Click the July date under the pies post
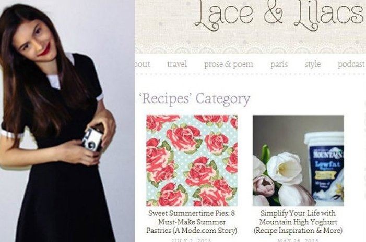This screenshot has width=366, height=242. click(192, 240)
